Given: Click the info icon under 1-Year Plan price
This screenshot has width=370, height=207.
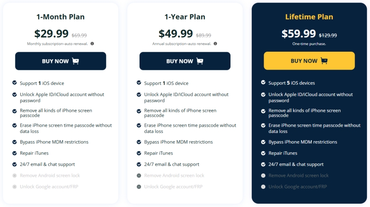Looking at the screenshot, I should click(x=215, y=43).
